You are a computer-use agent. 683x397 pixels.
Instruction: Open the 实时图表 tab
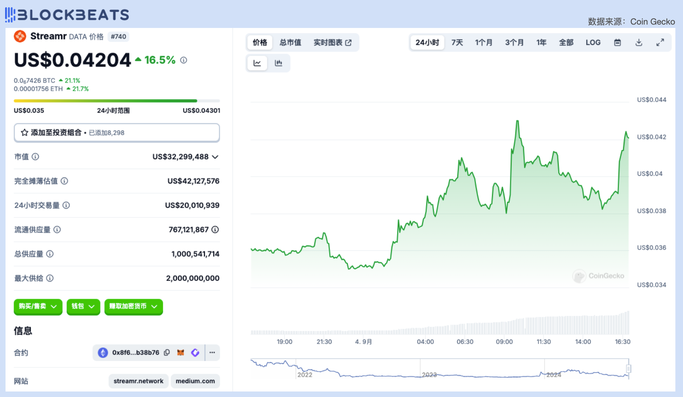(x=332, y=42)
